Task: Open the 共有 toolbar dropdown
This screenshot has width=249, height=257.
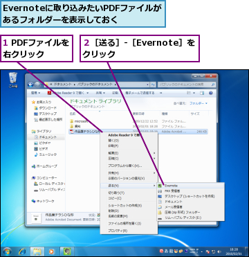Action: 100,93
